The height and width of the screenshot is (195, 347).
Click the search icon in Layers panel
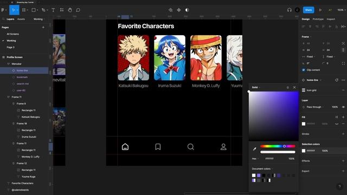click(3, 19)
